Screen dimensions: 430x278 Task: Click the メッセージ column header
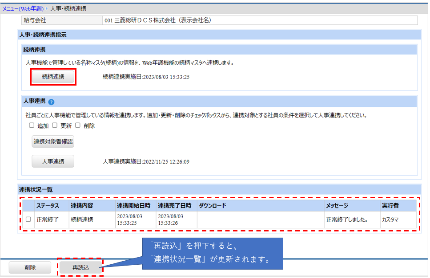click(x=352, y=206)
